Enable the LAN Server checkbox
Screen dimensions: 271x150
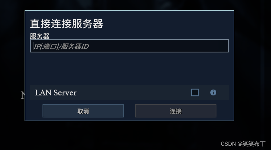point(195,92)
